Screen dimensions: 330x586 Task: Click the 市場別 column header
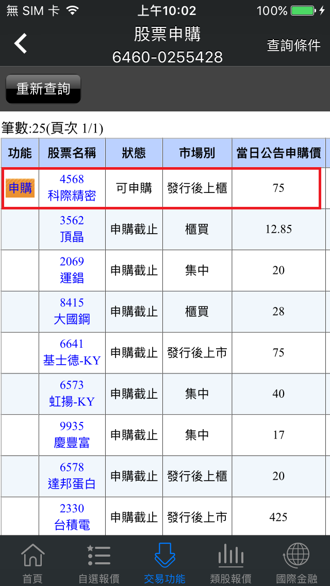pyautogui.click(x=197, y=153)
